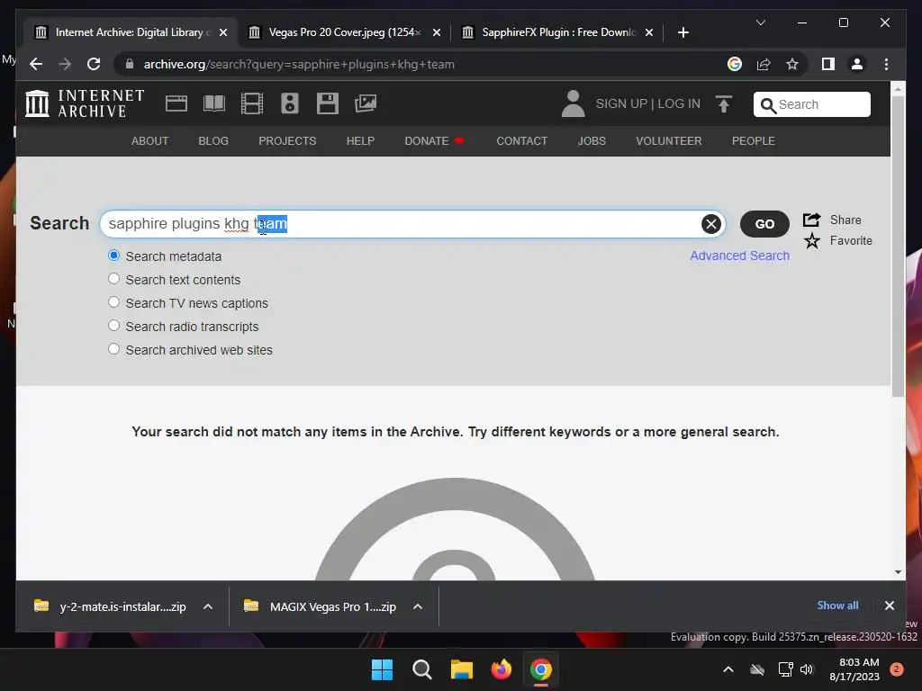Select Search archived web sites option
This screenshot has height=691, width=922.
(114, 349)
